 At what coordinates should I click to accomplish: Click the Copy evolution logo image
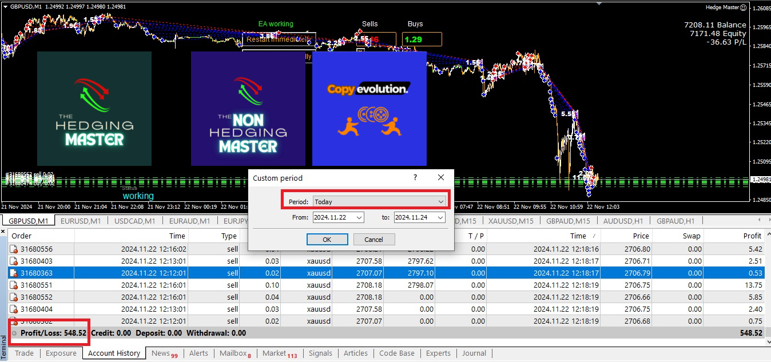click(369, 109)
